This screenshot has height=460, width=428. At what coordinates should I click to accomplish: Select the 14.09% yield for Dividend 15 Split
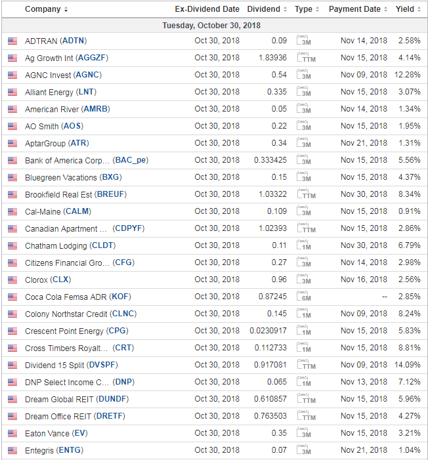408,364
